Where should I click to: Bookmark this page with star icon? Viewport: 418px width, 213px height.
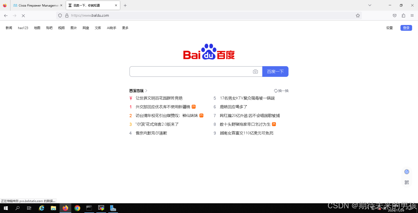coord(358,16)
